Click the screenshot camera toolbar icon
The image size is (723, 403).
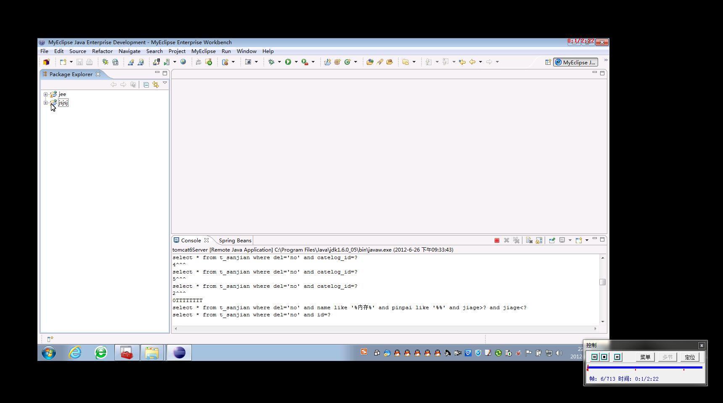248,62
